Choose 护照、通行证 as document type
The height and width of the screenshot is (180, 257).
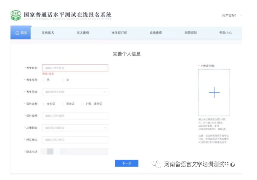82,104
